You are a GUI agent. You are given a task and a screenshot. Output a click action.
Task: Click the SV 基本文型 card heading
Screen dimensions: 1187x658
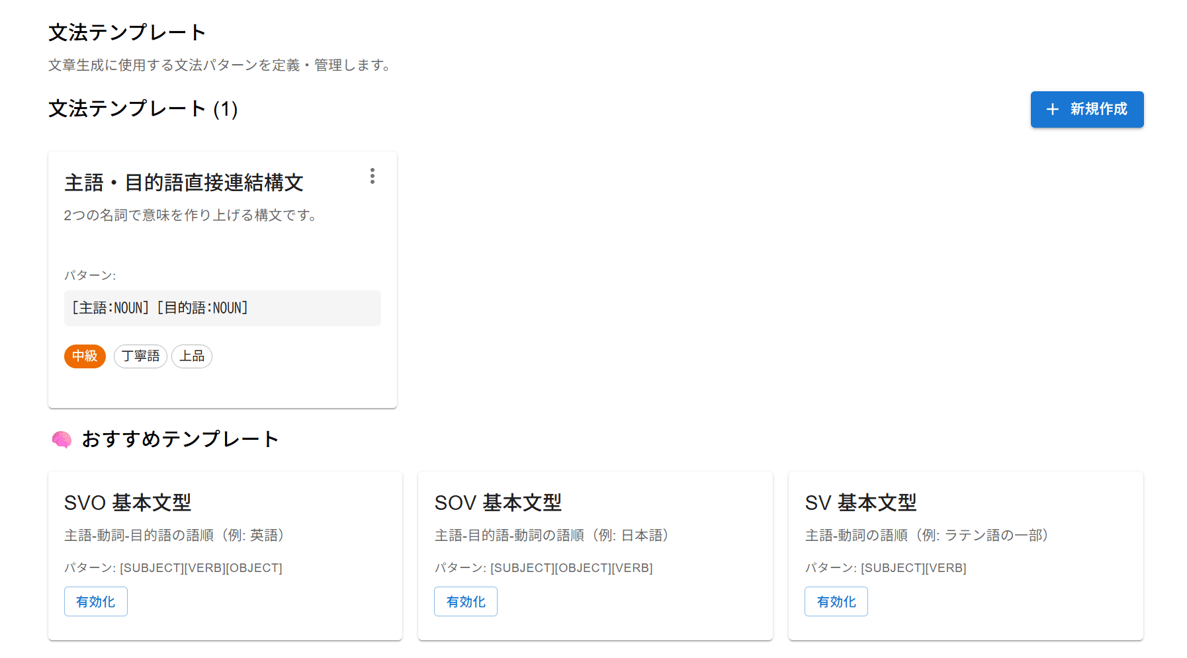[x=860, y=503]
